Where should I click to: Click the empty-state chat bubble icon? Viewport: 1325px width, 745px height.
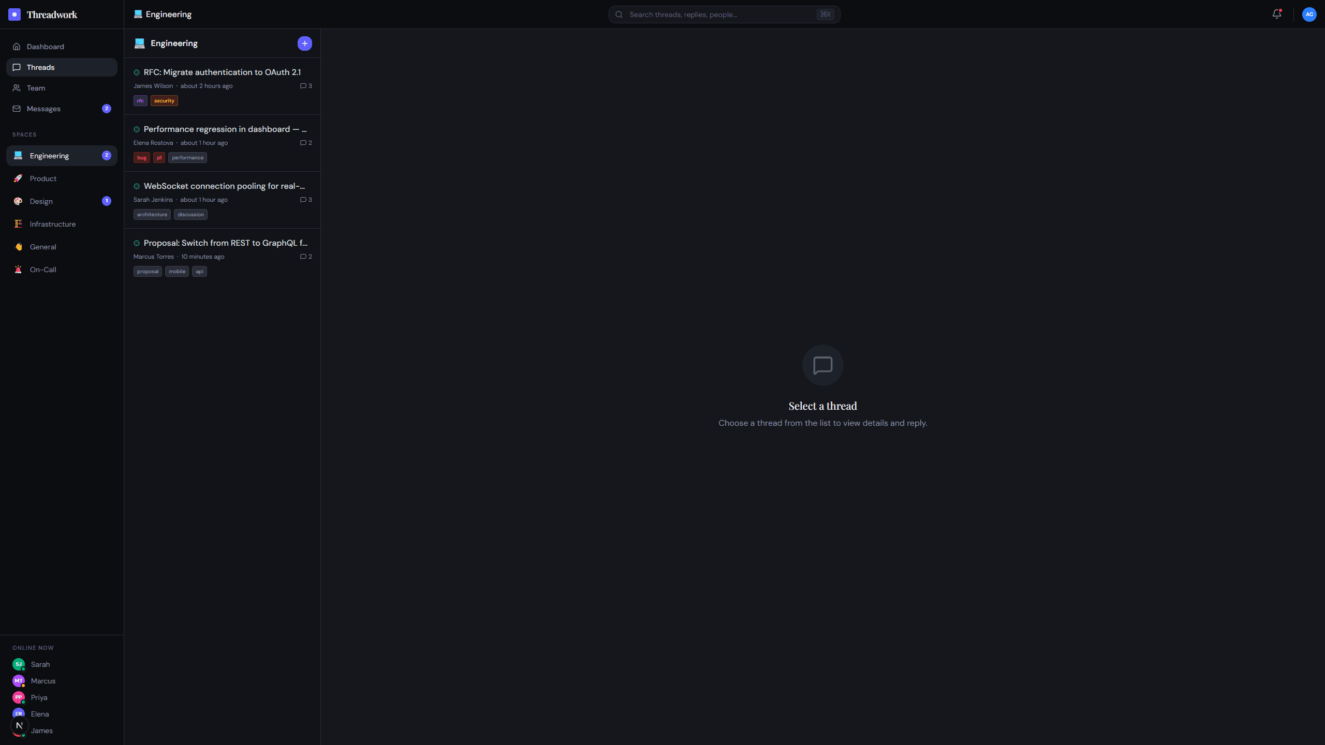click(823, 365)
